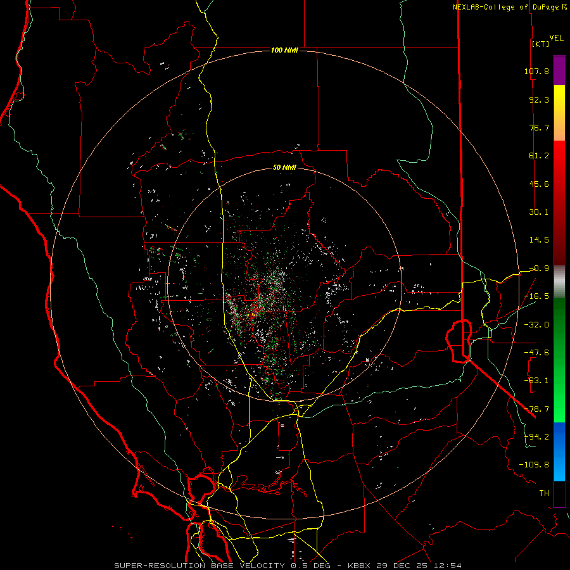Image resolution: width=570 pixels, height=570 pixels.
Task: Click the -78.7 velocity scale value
Action: [x=536, y=409]
